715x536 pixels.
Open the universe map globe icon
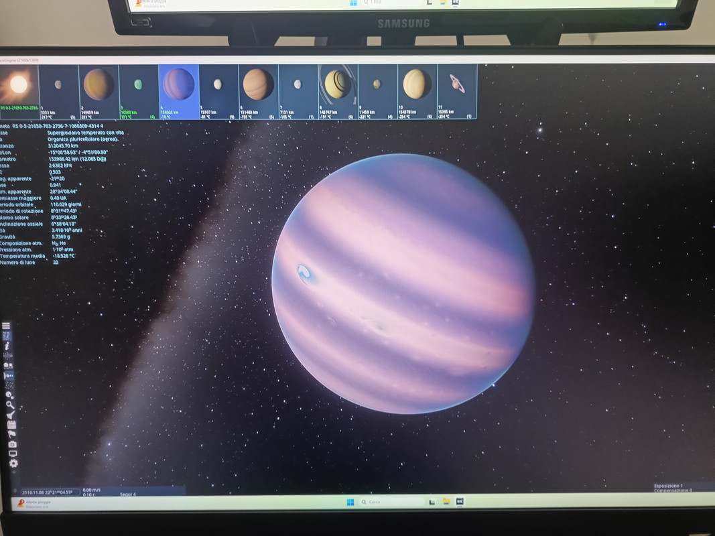(x=8, y=366)
